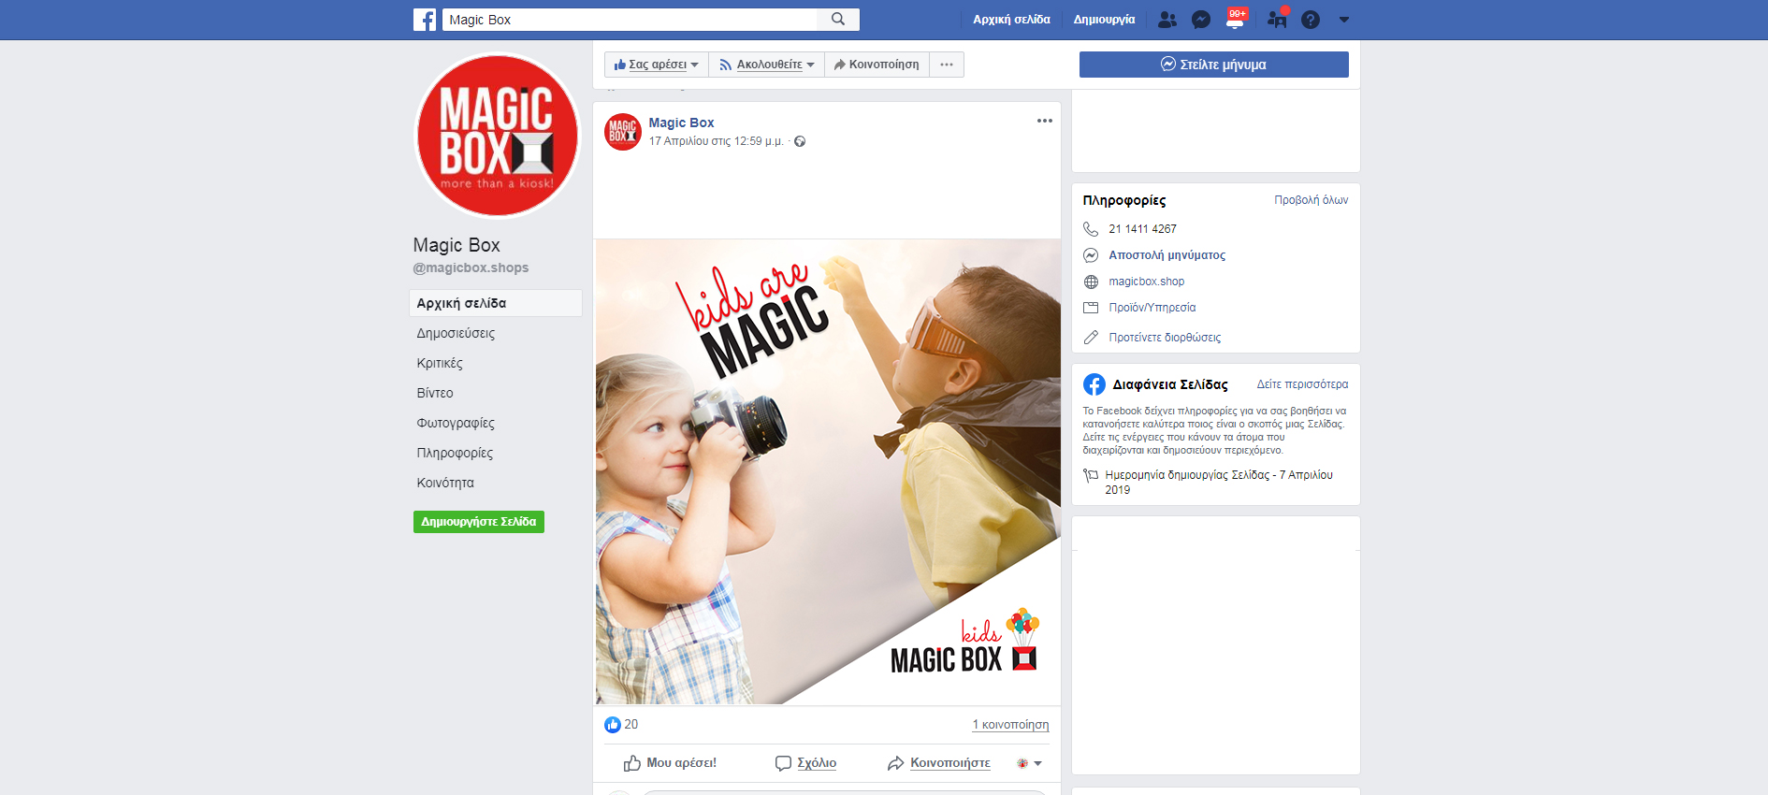Toggle the Σας αρέσει like button

[657, 65]
